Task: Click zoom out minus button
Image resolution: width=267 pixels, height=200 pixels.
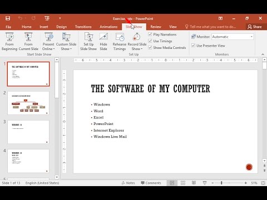Action: (212, 183)
